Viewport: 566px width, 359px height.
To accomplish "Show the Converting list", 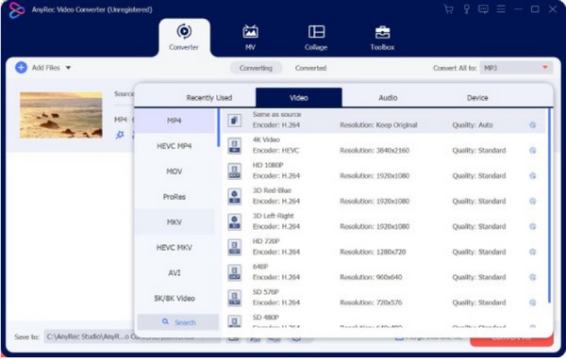I will [256, 68].
